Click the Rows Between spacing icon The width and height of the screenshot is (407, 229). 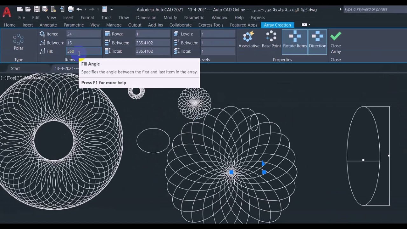pyautogui.click(x=107, y=43)
